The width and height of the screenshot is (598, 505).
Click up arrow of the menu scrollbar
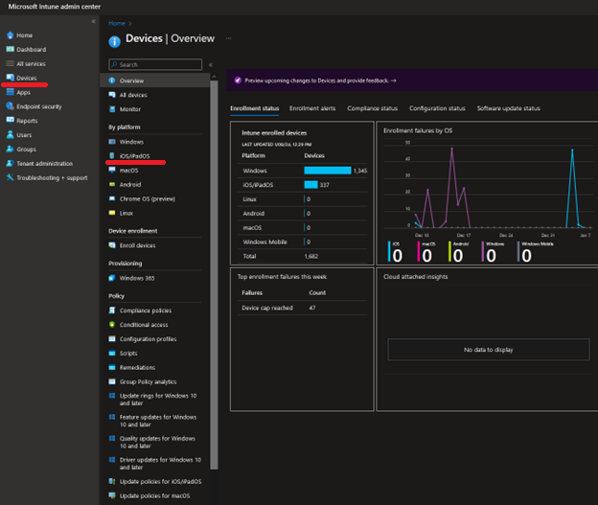click(214, 77)
